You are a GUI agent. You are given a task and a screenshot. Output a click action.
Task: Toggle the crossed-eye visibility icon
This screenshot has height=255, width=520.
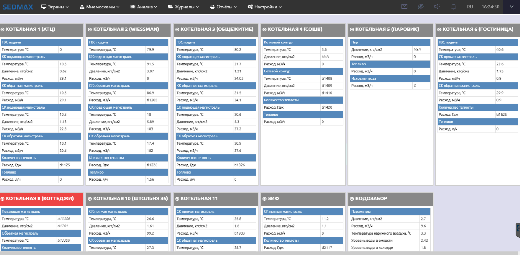[x=420, y=7]
